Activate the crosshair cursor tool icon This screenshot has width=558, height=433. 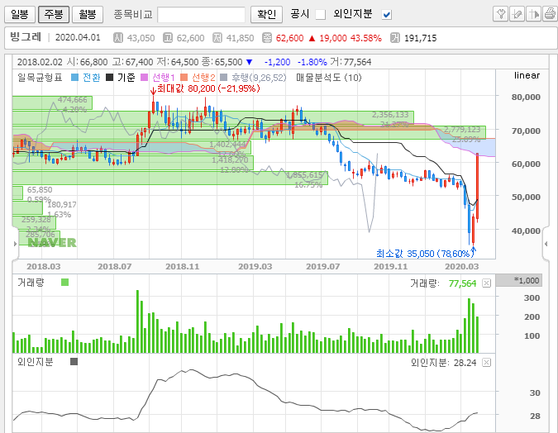[x=533, y=14]
